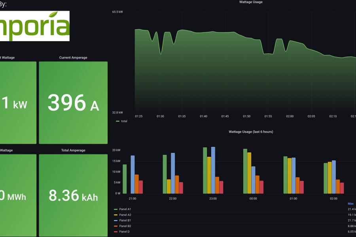Open the Wattage Usage (last 6 hours) panel menu
The width and height of the screenshot is (356, 237).
[251, 132]
